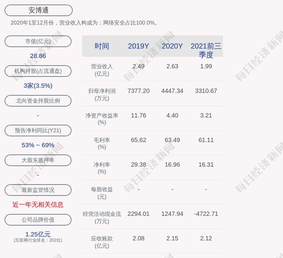Select the 2019Y revenue value 2.49
Screen dimensions: 283x258
tap(138, 66)
